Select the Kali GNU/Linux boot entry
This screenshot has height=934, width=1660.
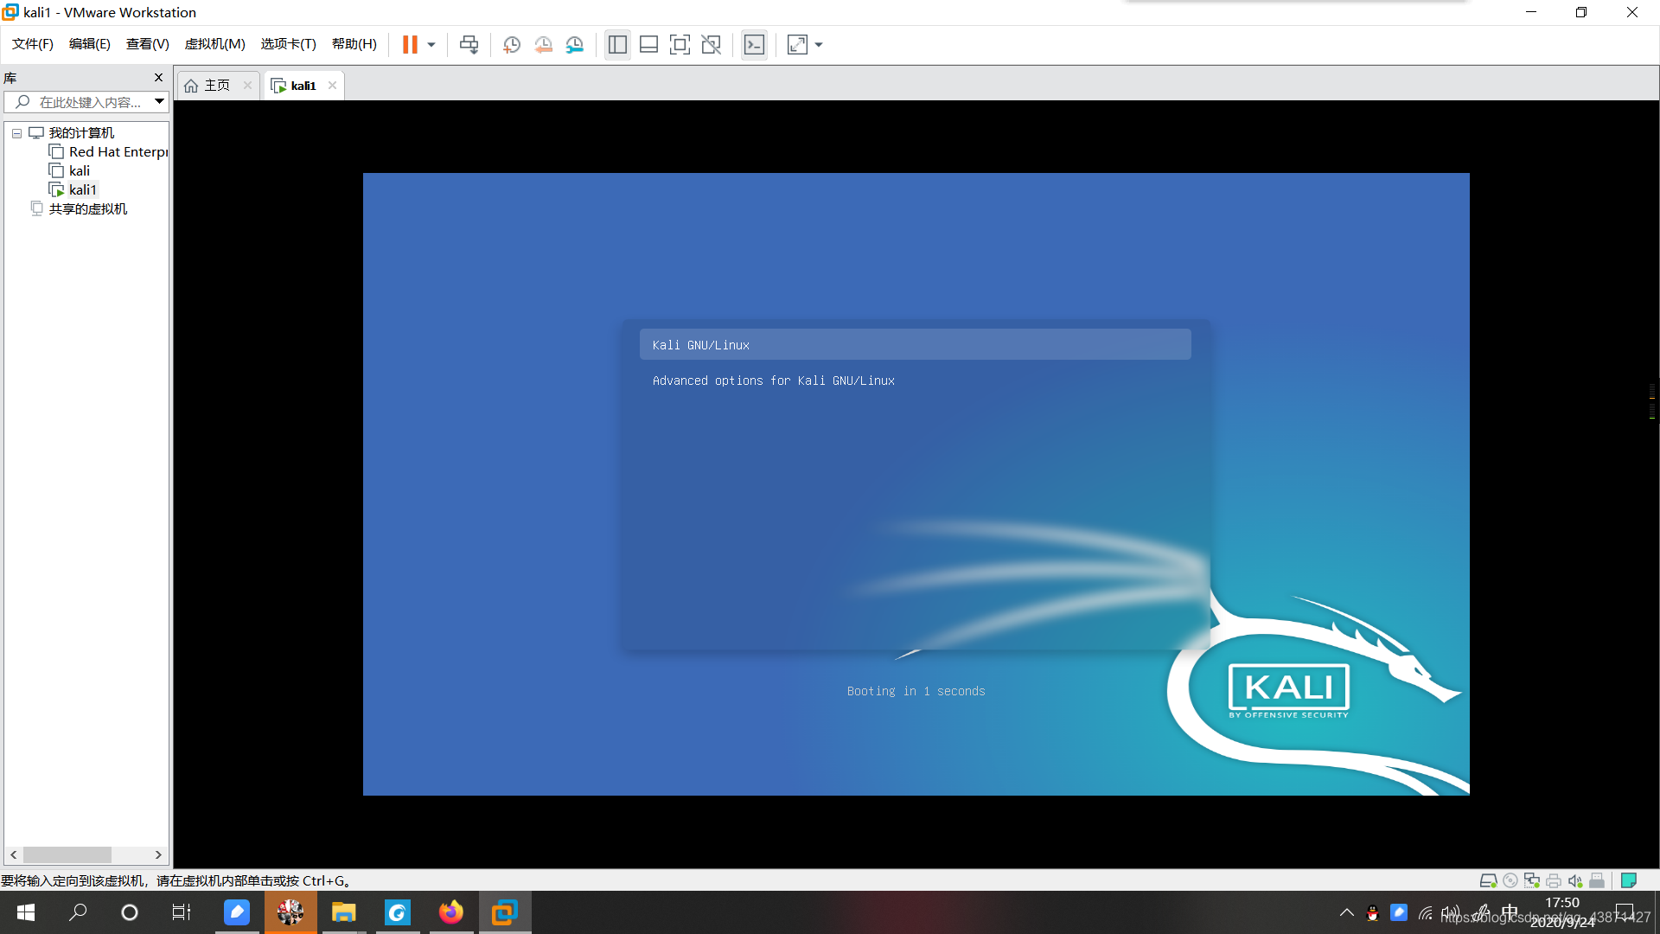915,344
